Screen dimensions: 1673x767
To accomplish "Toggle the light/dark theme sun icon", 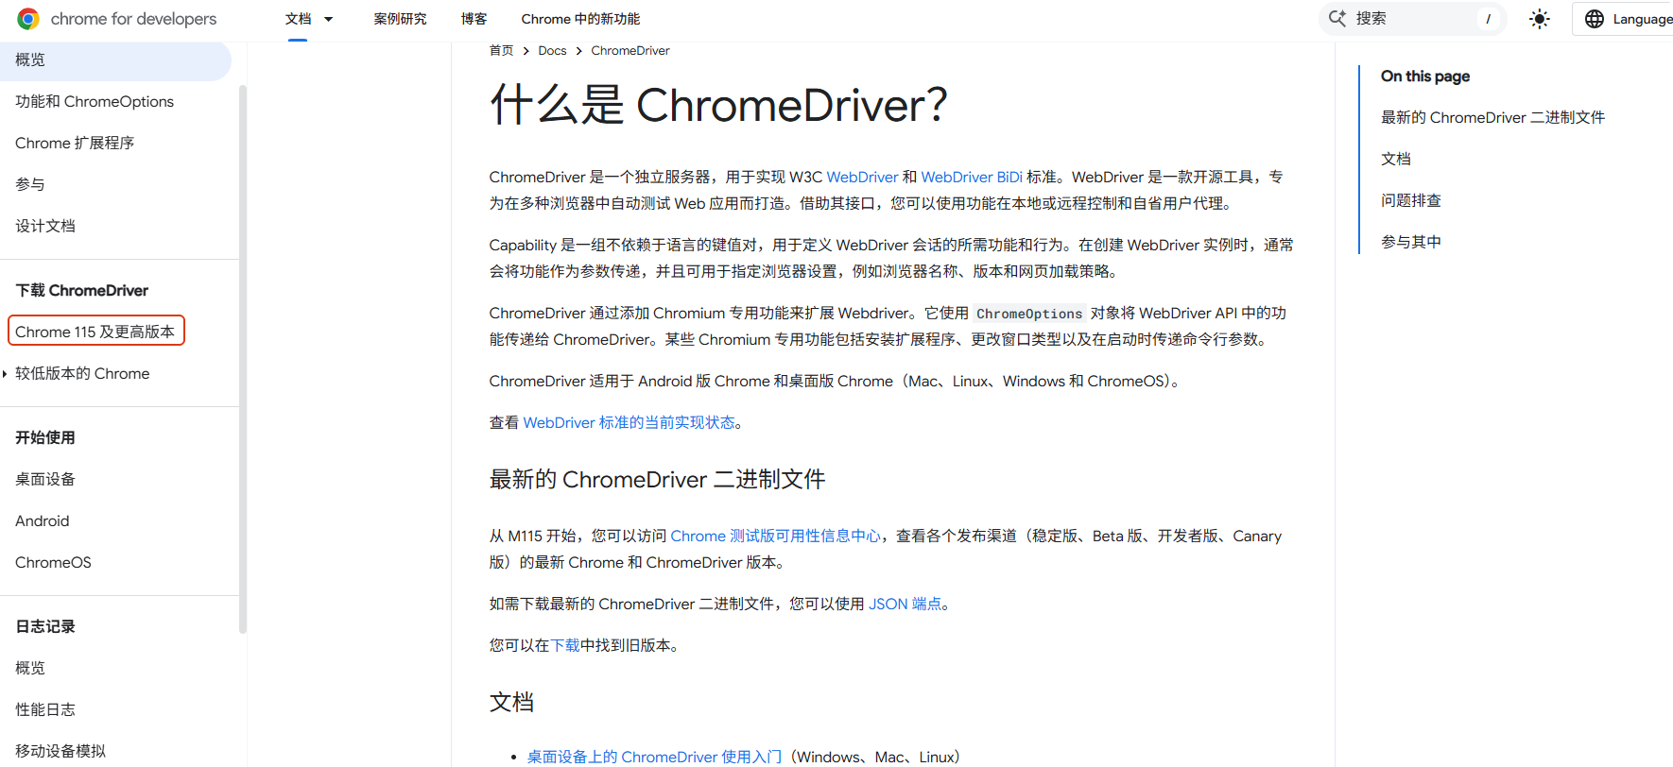I will tap(1540, 19).
